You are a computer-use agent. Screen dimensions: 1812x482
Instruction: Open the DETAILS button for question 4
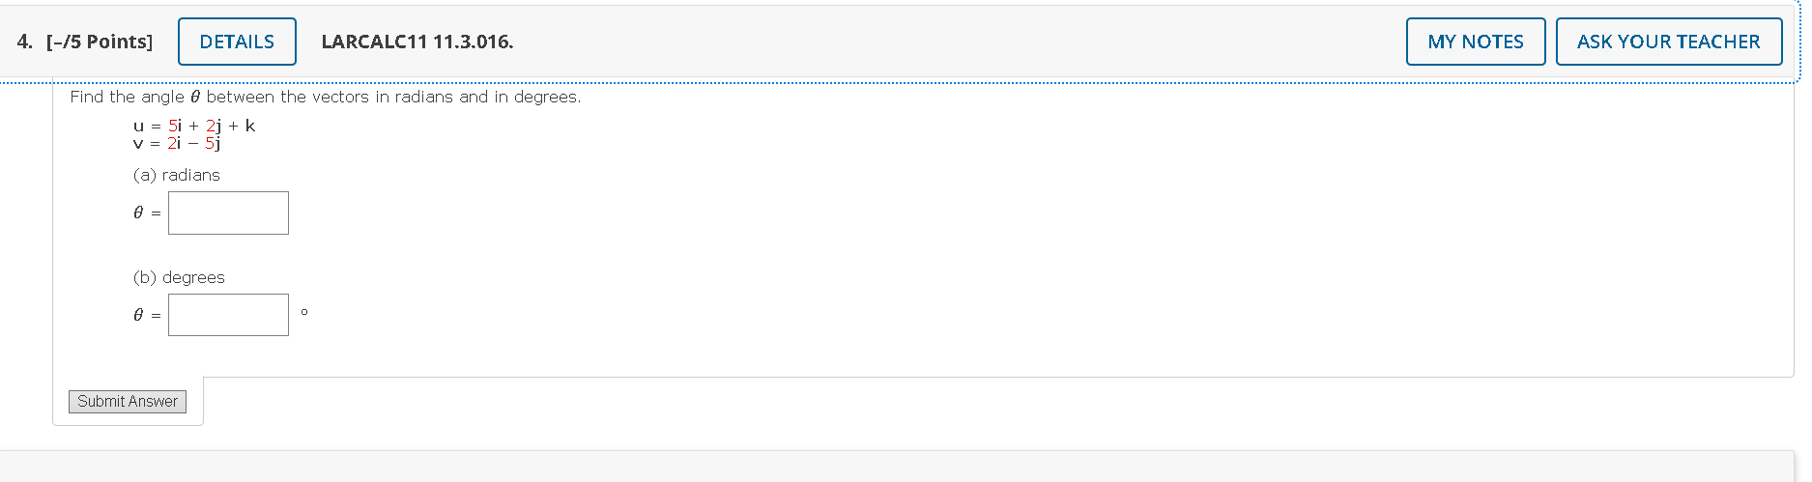pos(237,42)
